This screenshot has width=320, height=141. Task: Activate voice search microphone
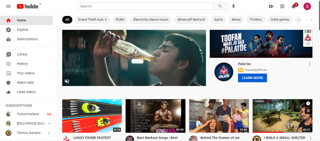233,6
